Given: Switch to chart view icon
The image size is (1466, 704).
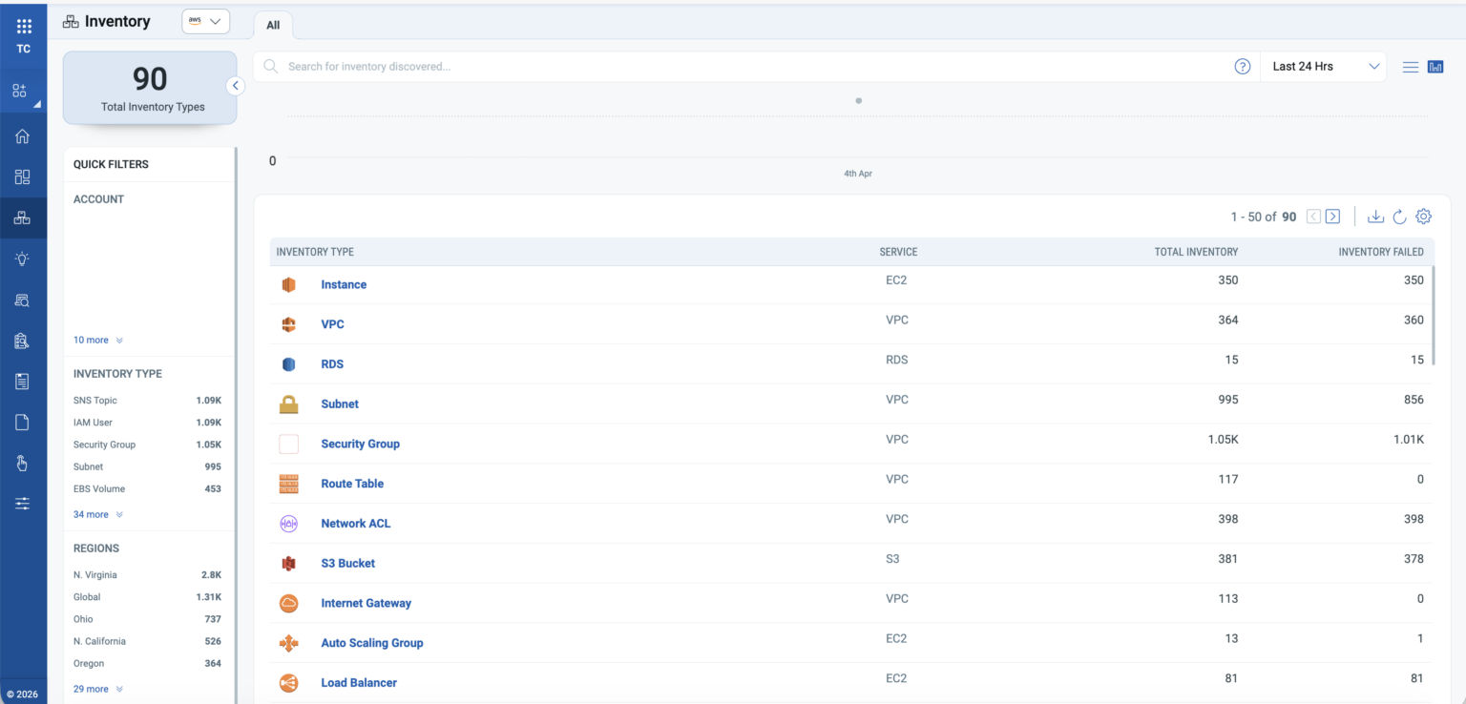Looking at the screenshot, I should (1435, 67).
